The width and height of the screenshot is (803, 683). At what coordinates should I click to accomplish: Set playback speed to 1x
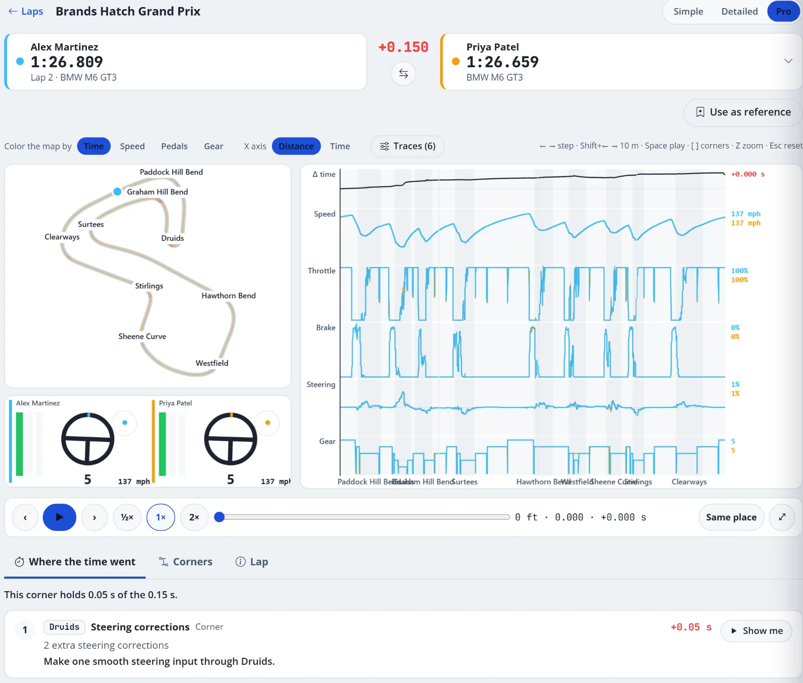click(x=161, y=517)
